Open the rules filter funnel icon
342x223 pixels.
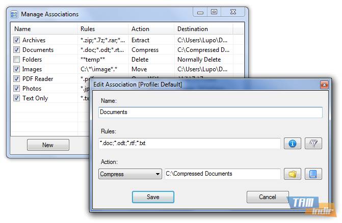point(313,144)
